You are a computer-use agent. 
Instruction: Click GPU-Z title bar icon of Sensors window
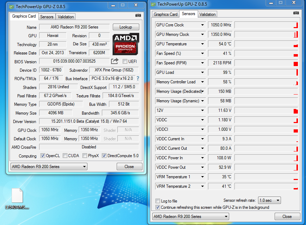coord(153,4)
